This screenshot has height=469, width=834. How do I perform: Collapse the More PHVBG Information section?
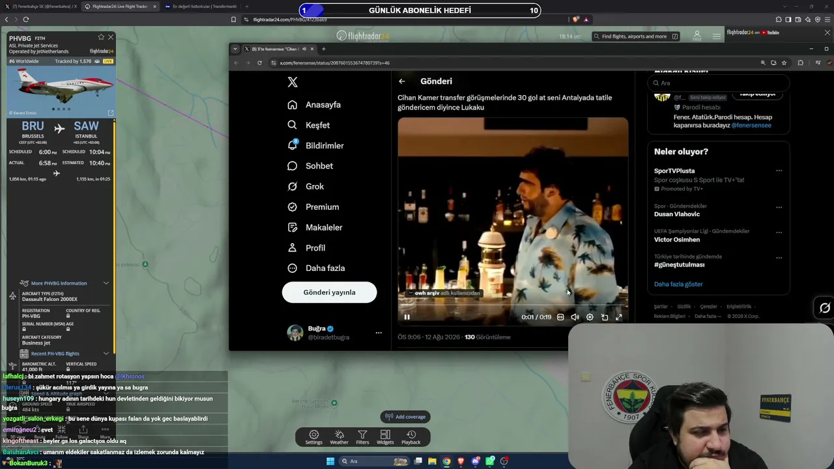106,283
